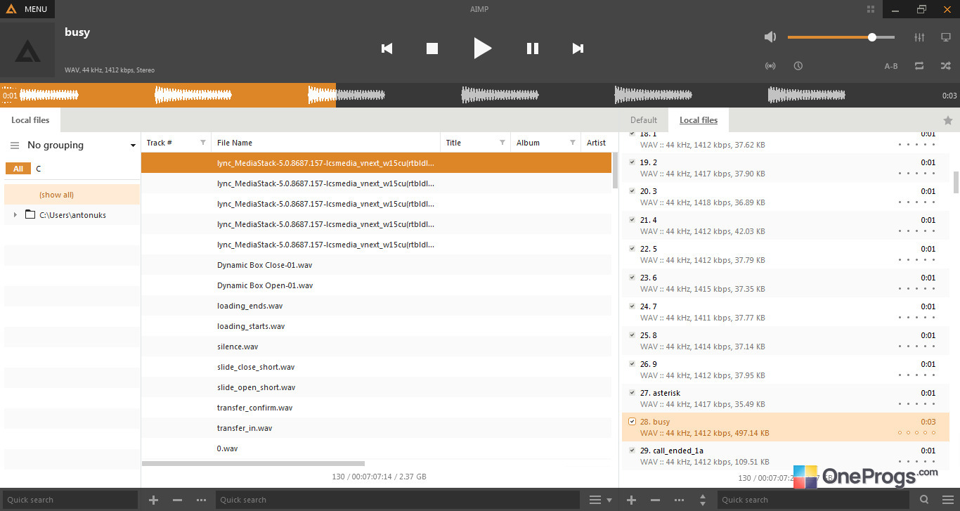
Task: Rate the busy track with dots
Action: click(916, 433)
